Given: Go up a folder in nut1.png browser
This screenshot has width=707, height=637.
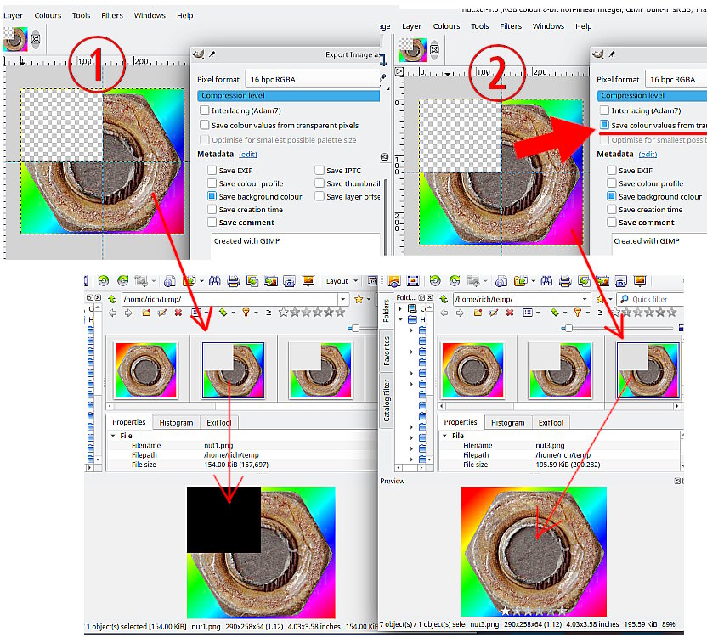Looking at the screenshot, I should coord(112,299).
